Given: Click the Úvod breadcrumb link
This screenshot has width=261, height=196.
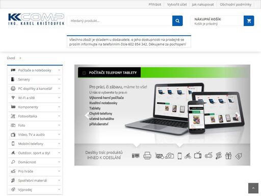Looking at the screenshot, I should coord(11,58).
